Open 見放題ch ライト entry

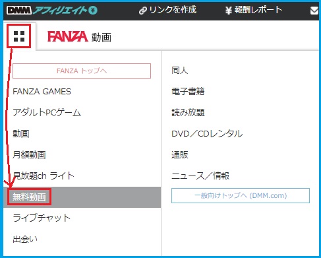click(x=44, y=176)
